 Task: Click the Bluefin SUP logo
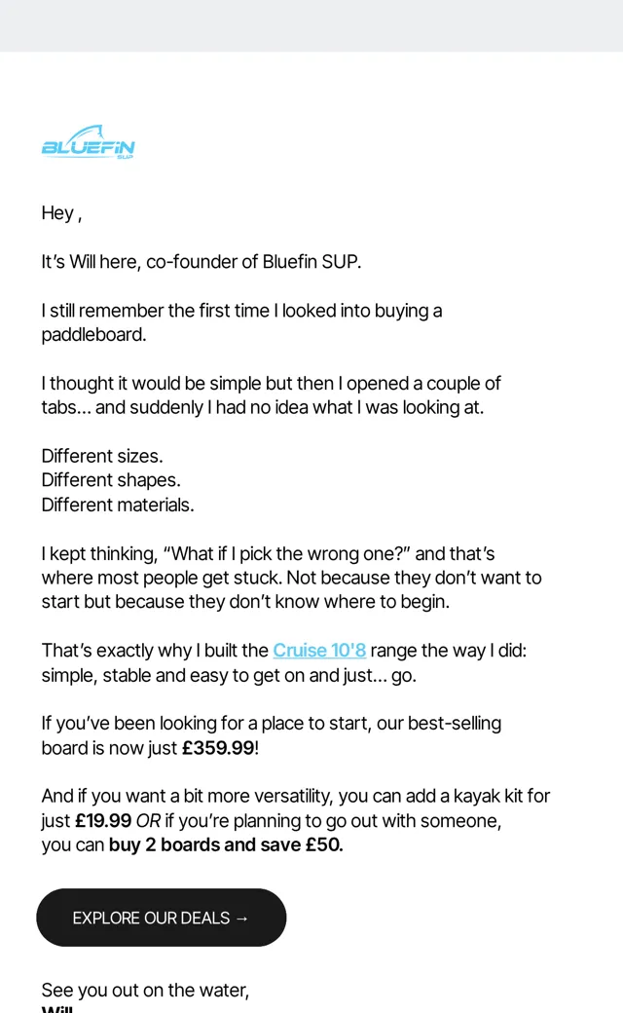pyautogui.click(x=88, y=142)
